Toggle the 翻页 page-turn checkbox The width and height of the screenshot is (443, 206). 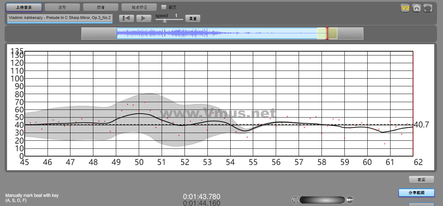[164, 7]
